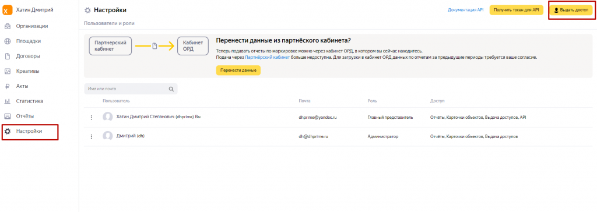
Task: Open three-dot menu for Хатин Дмитрий Степанович
Action: click(x=92, y=117)
